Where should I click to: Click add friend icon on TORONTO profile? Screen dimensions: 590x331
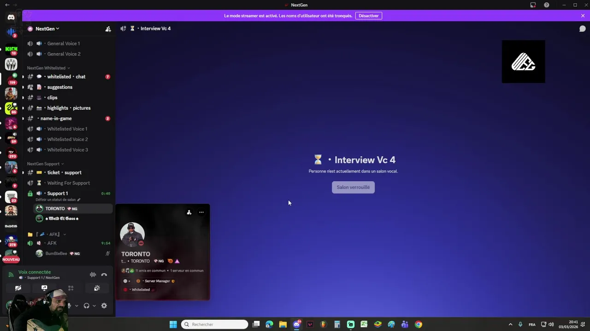[189, 212]
